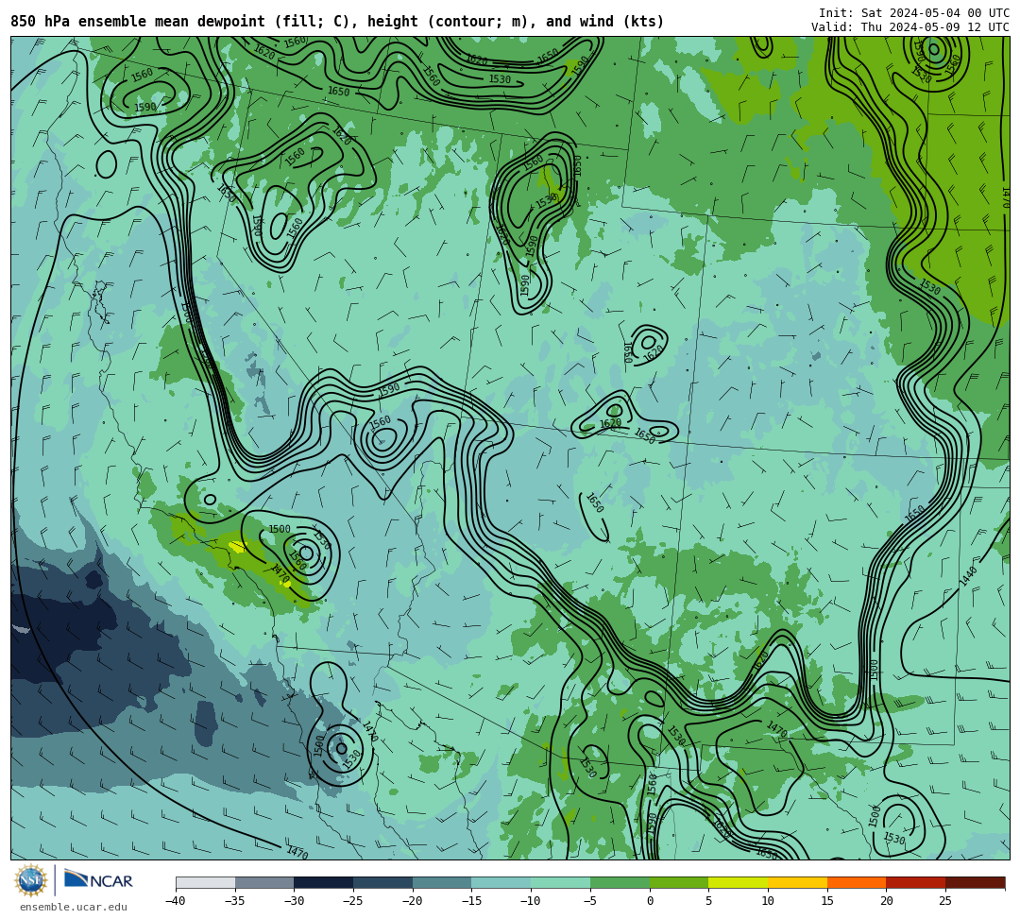Click the -35 to -30 grey colorbar swatch
1020x919 pixels.
pos(264,882)
